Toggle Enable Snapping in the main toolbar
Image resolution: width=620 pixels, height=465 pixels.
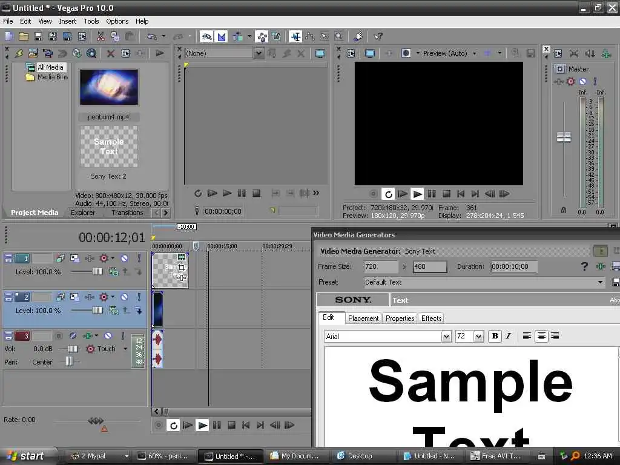[206, 37]
